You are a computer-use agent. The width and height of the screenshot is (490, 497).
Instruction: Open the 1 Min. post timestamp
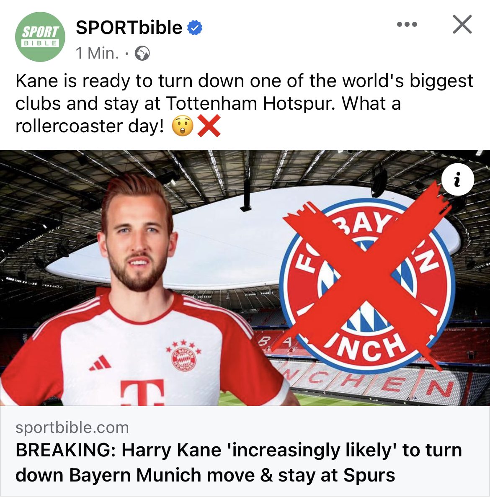97,53
